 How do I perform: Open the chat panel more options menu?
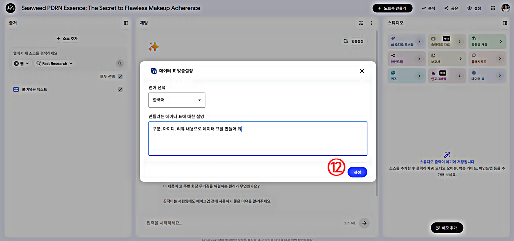372,23
